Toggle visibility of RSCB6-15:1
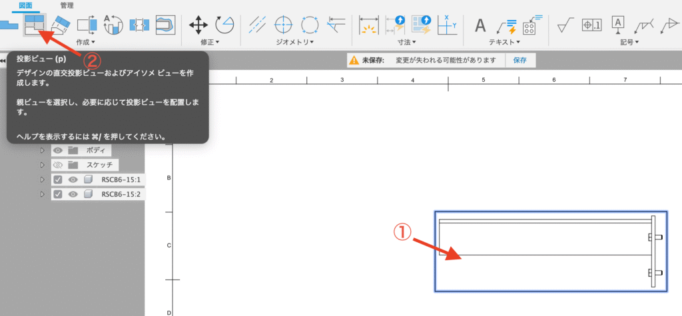This screenshot has height=316, width=682. click(x=73, y=180)
